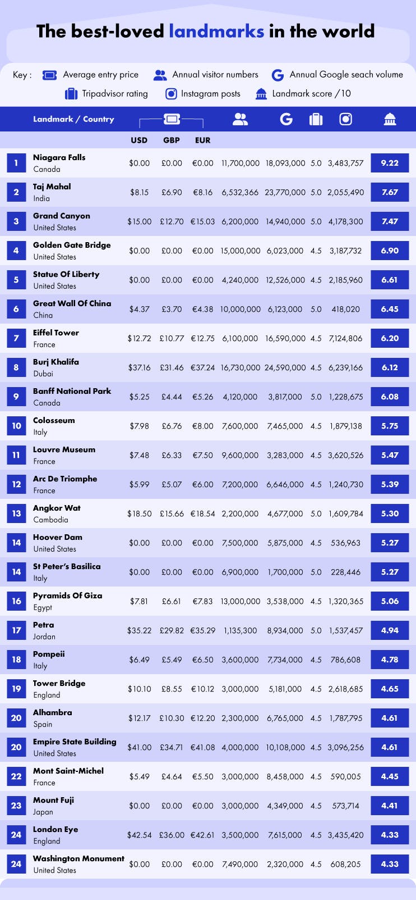This screenshot has width=416, height=900.
Task: Click the 9.22 score badge for Niagara Falls
Action: (390, 163)
